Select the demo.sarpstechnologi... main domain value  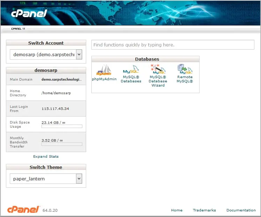tap(62, 80)
